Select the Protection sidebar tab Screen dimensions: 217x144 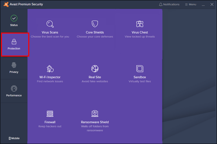(x=14, y=44)
